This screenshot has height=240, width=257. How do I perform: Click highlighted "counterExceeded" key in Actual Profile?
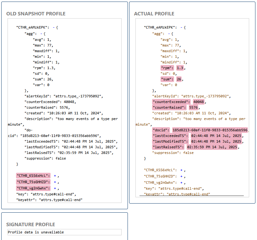[172, 102]
